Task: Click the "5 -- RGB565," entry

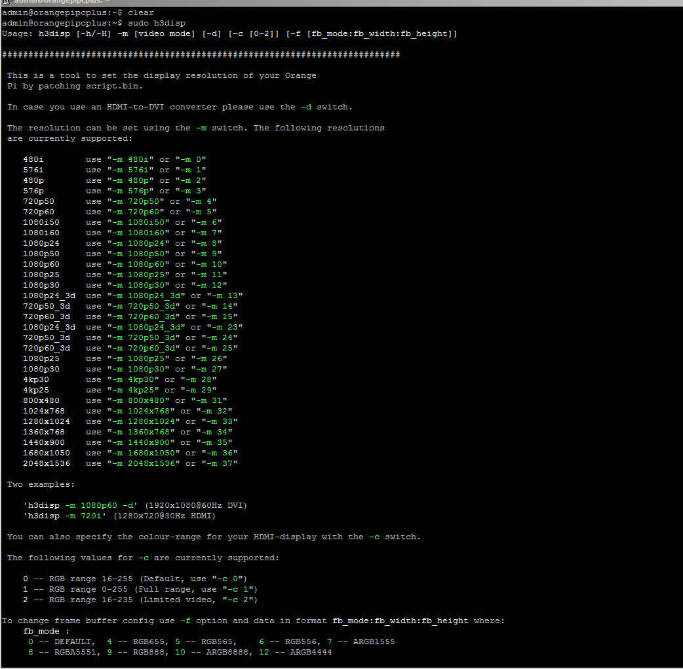Action: click(x=206, y=641)
